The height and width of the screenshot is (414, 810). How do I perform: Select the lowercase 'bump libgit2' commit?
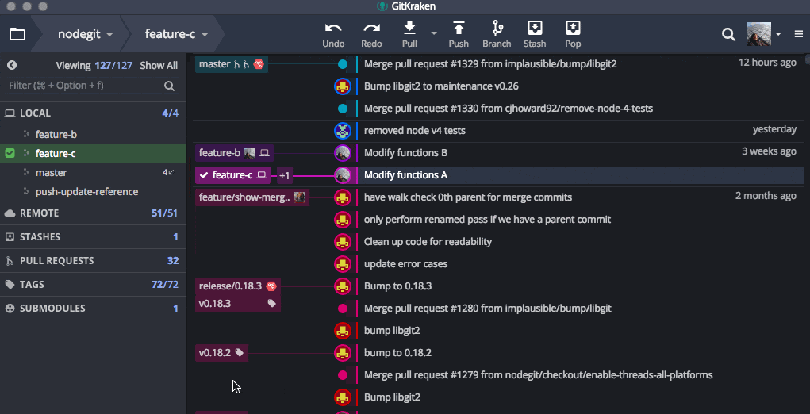pyautogui.click(x=392, y=331)
